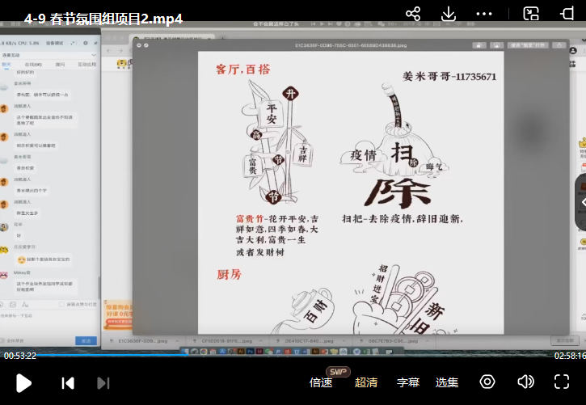Open the 超清 video quality selector
586x405 pixels.
(x=366, y=382)
